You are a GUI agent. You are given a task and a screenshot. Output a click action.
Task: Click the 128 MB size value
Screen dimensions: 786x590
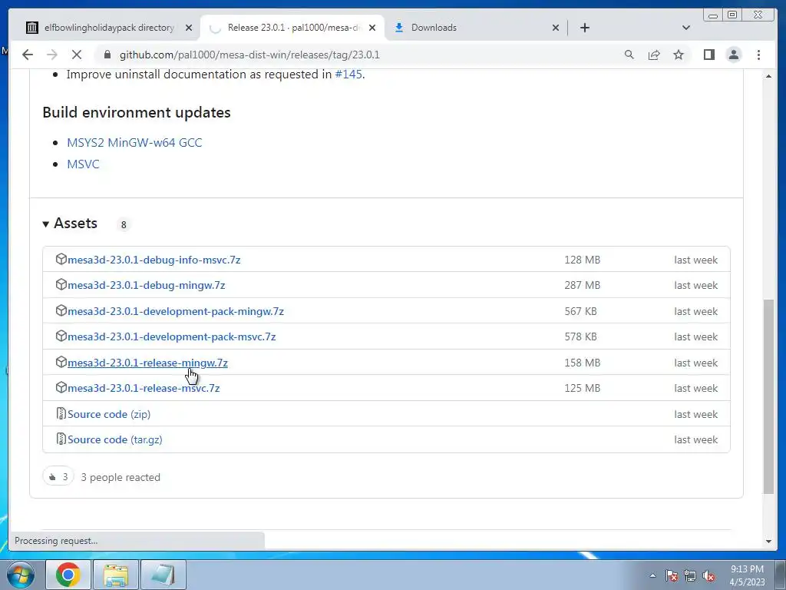582,260
